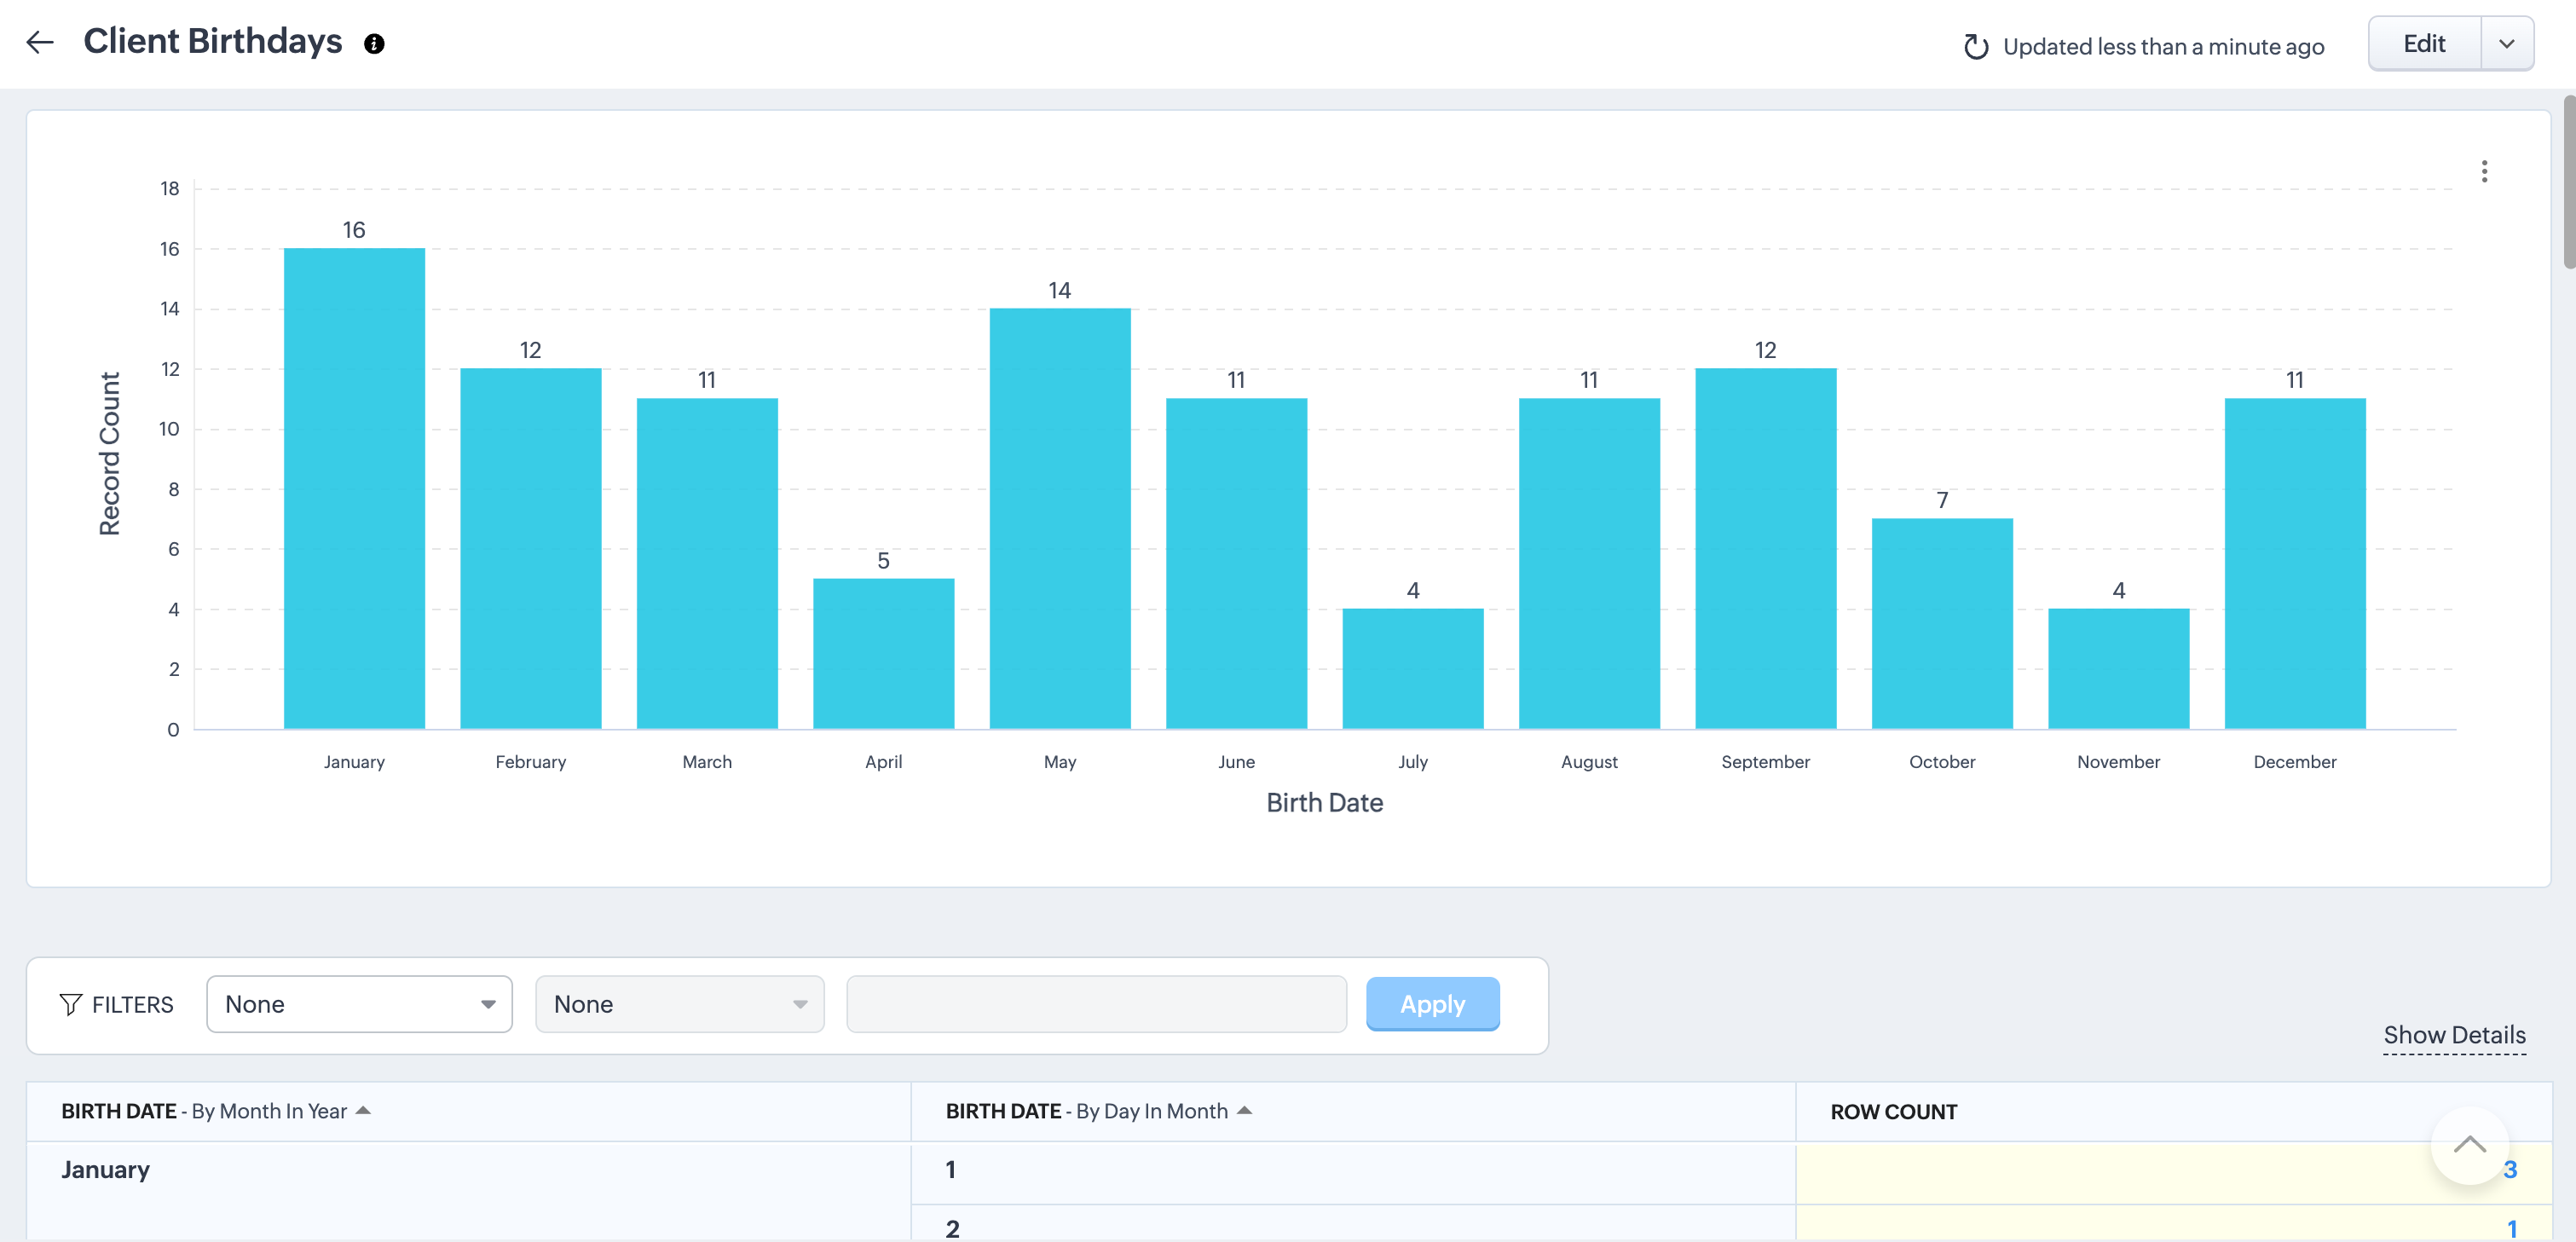Click the Edit button

click(x=2424, y=44)
